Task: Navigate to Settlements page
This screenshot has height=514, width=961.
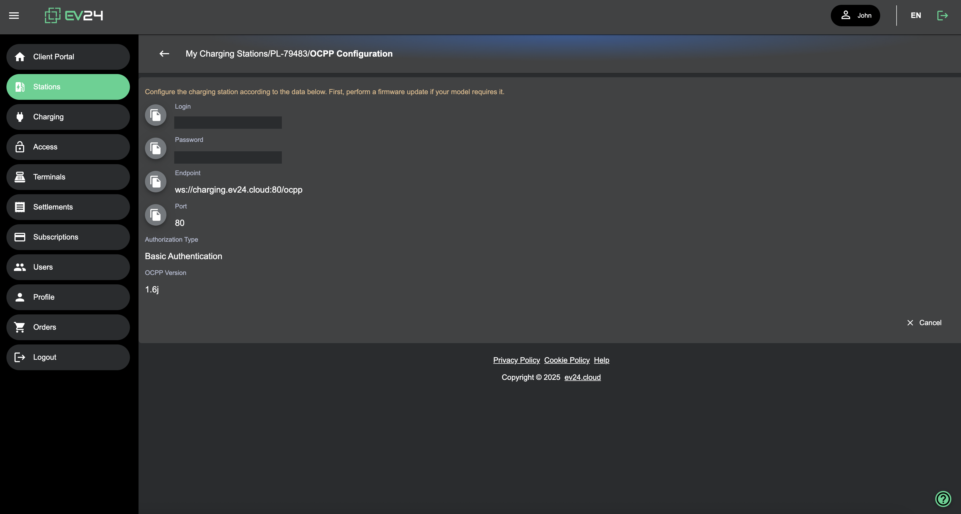Action: 68,207
